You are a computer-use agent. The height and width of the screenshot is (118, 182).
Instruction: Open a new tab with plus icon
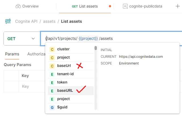(x=178, y=6)
